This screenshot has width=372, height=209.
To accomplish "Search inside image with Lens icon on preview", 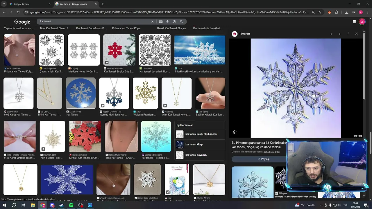I will pos(235,132).
